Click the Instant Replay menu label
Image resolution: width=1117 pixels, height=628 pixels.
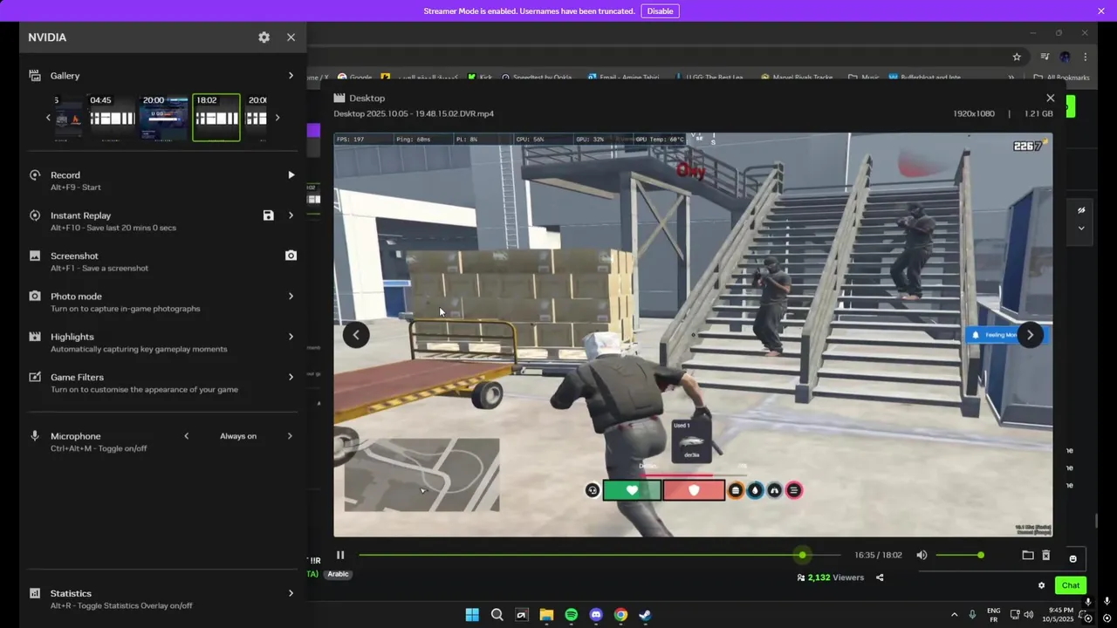coord(80,215)
